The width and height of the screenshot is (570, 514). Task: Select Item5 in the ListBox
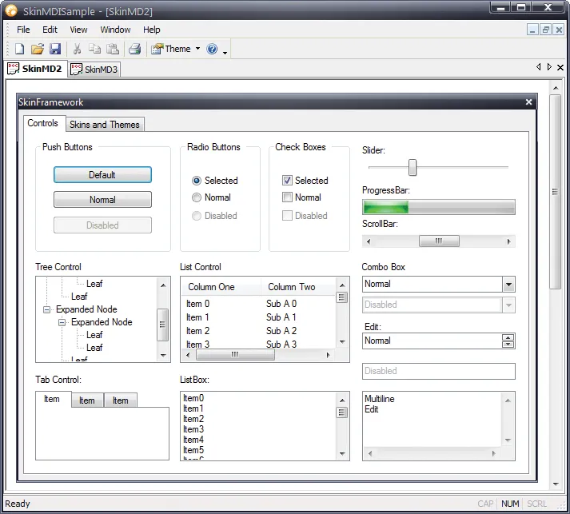193,450
